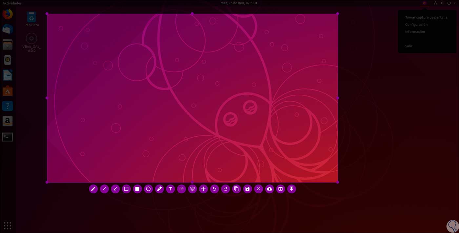Select the Blur pixelate tool
This screenshot has height=233, width=459.
[181, 189]
